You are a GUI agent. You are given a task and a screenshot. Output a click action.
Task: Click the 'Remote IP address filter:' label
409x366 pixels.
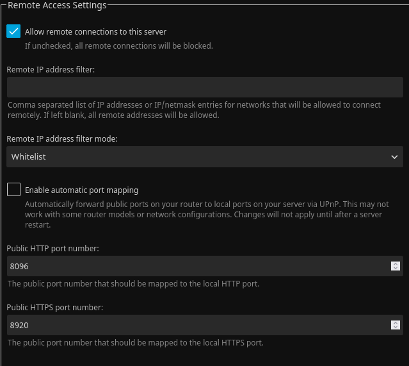(x=51, y=69)
